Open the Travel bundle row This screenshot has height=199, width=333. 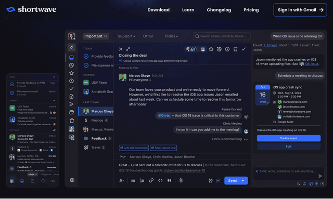pyautogui.click(x=96, y=148)
